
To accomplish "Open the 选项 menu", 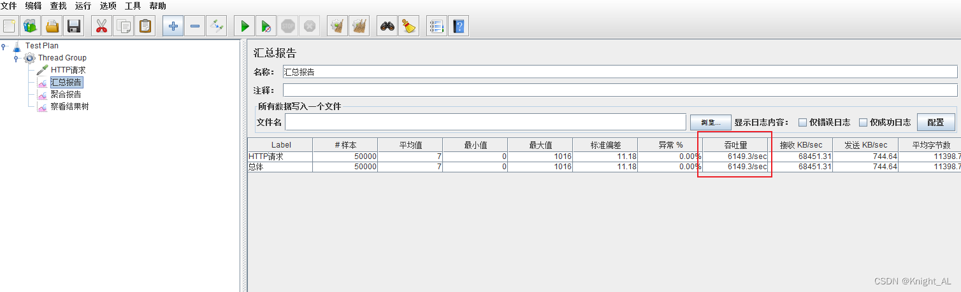I will [x=108, y=6].
